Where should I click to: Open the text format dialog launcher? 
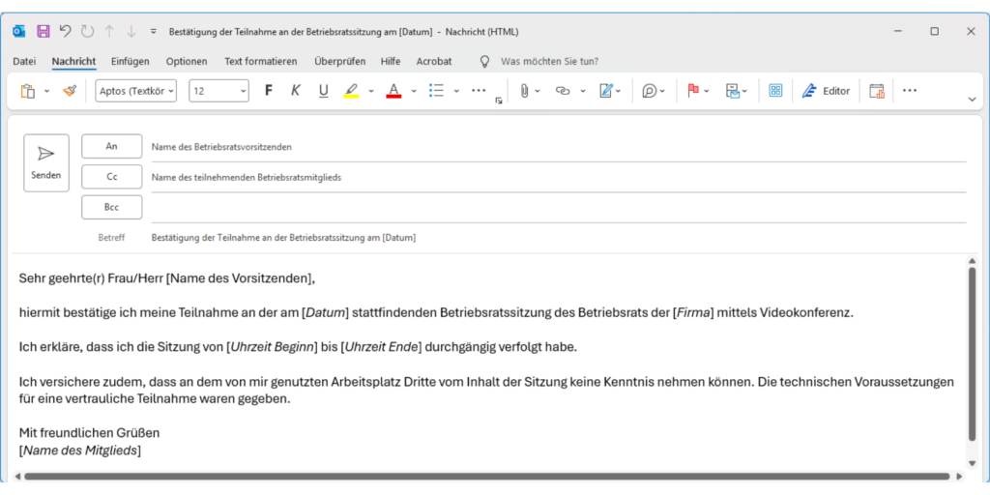click(499, 101)
